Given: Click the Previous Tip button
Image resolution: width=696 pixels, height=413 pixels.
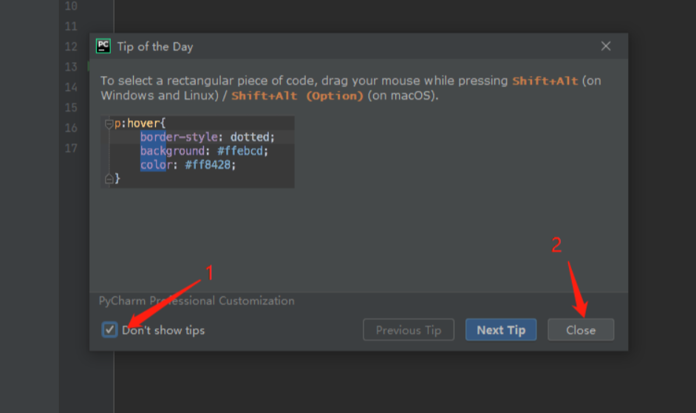Looking at the screenshot, I should (409, 330).
